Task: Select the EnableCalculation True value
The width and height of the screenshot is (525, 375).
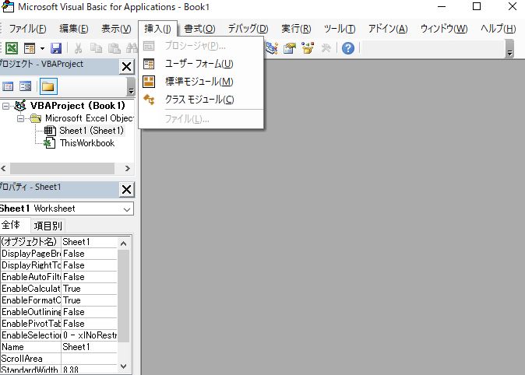Action: [89, 289]
